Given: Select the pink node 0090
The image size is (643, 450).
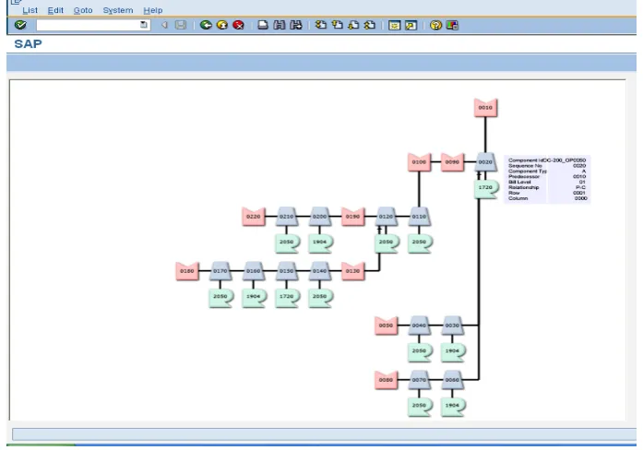Looking at the screenshot, I should 452,162.
